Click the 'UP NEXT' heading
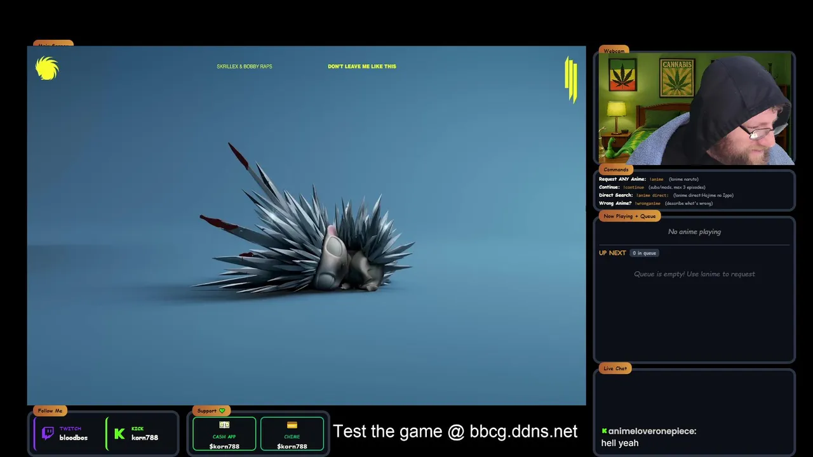The image size is (813, 457). 612,253
